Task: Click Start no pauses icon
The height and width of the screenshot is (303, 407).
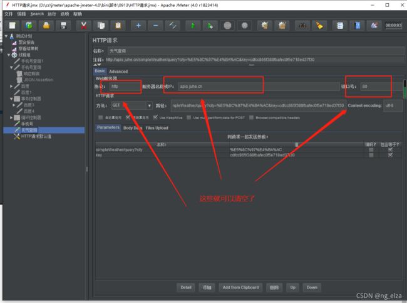Action: click(210, 26)
